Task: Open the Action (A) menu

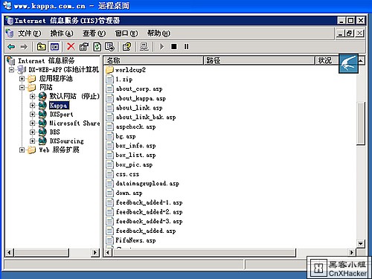Action: (x=62, y=33)
